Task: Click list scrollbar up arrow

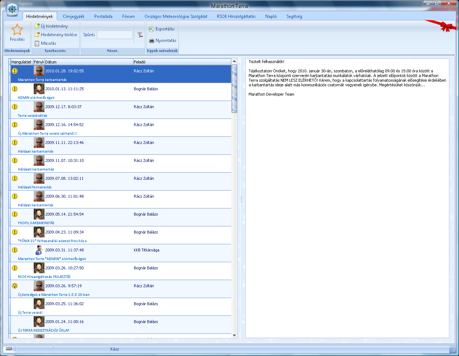Action: pyautogui.click(x=235, y=61)
